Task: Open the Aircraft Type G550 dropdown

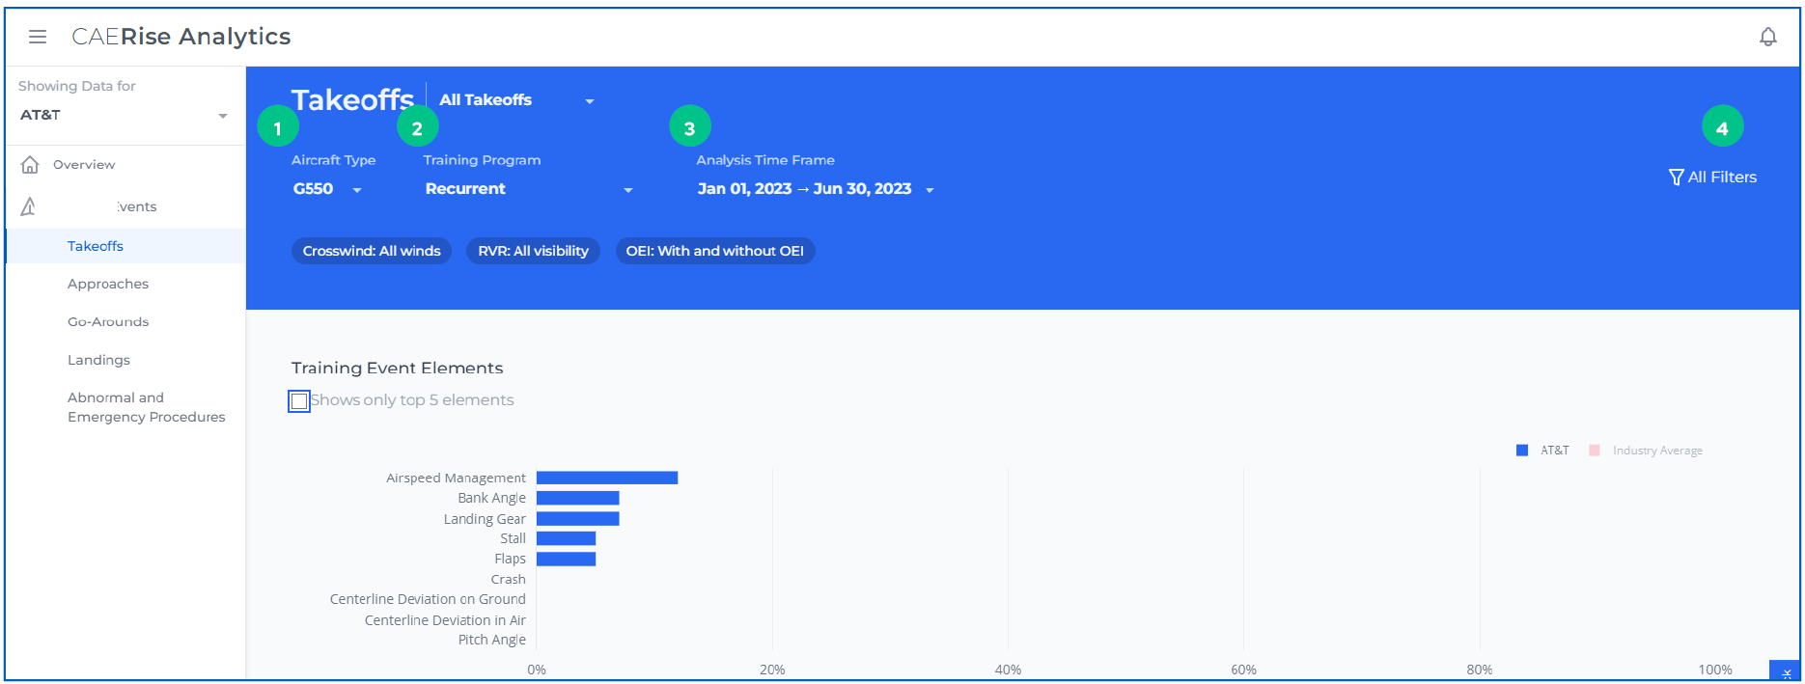Action: [x=328, y=189]
